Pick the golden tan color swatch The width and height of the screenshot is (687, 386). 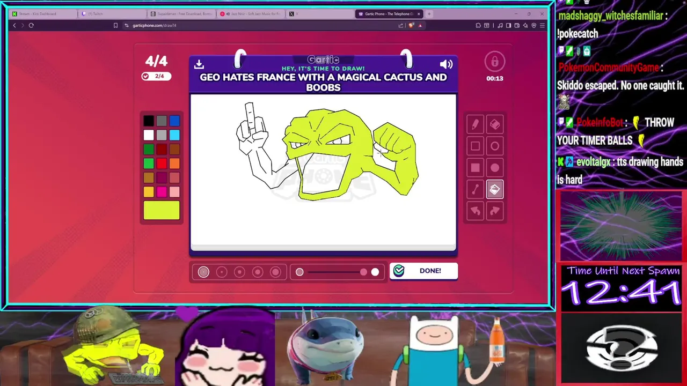click(149, 177)
